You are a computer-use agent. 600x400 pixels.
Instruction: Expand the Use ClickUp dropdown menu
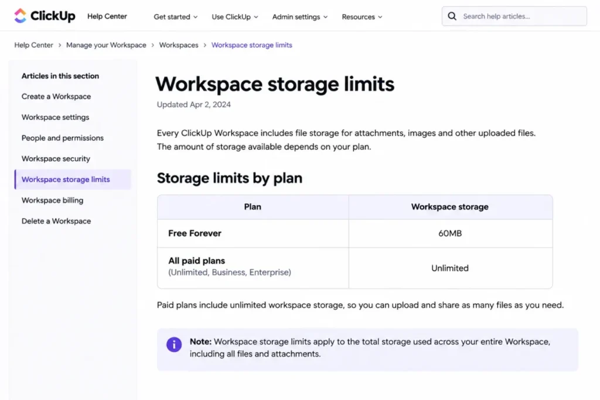235,17
